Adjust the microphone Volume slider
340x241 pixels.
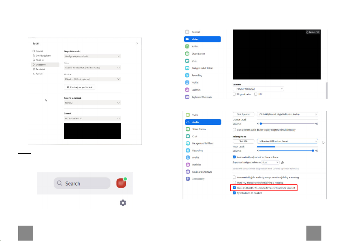pos(286,150)
